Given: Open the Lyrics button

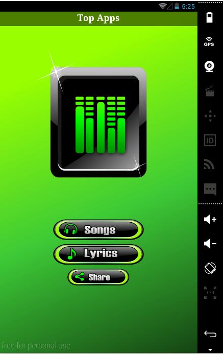Looking at the screenshot, I should point(98,254).
